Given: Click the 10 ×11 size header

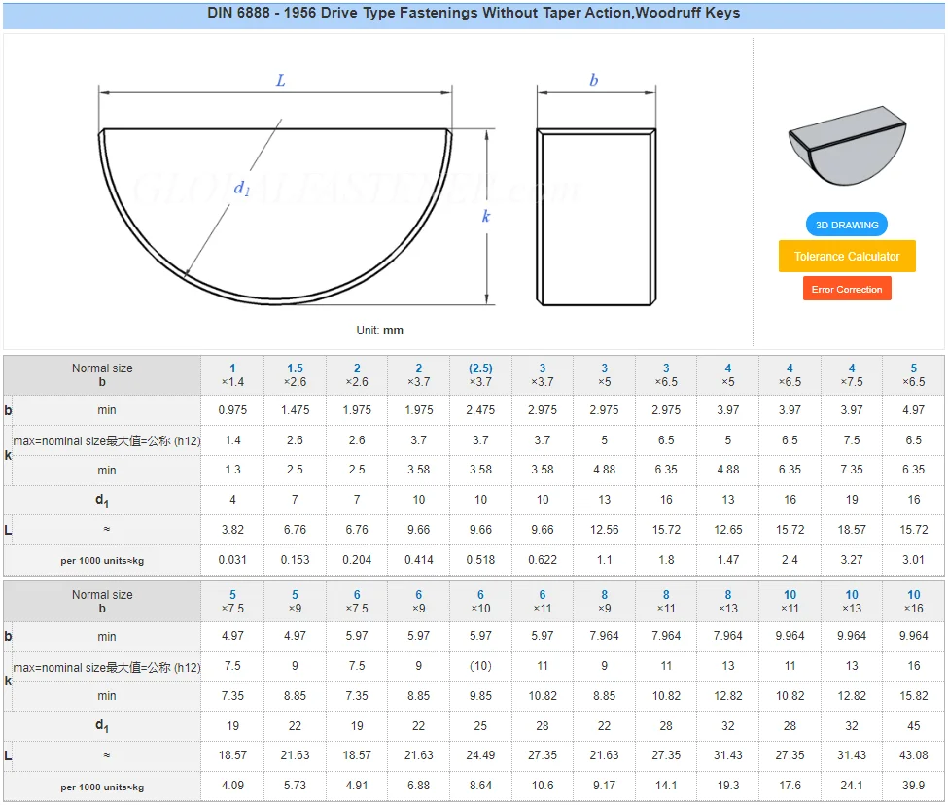Looking at the screenshot, I should click(790, 602).
